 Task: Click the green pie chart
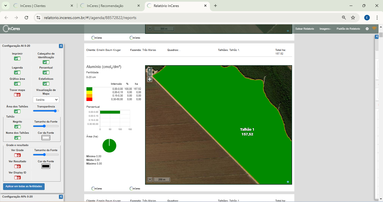109,145
